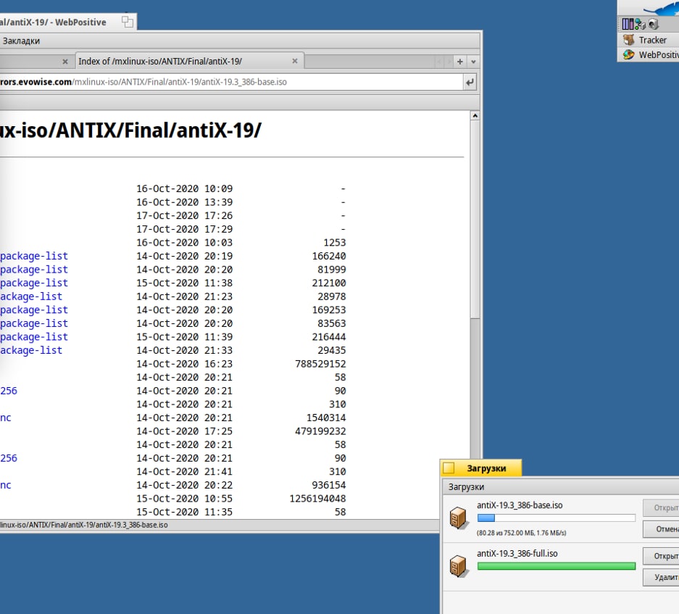Click the zoom box on WebPositive title tab
Viewport: 679px width, 614px height.
128,22
